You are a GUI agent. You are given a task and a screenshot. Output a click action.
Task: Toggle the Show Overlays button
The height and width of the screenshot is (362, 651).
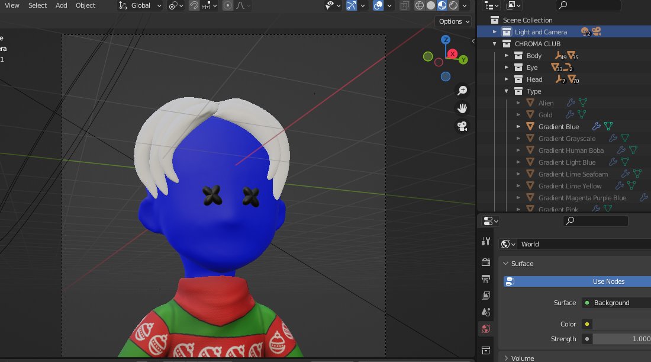click(x=378, y=5)
